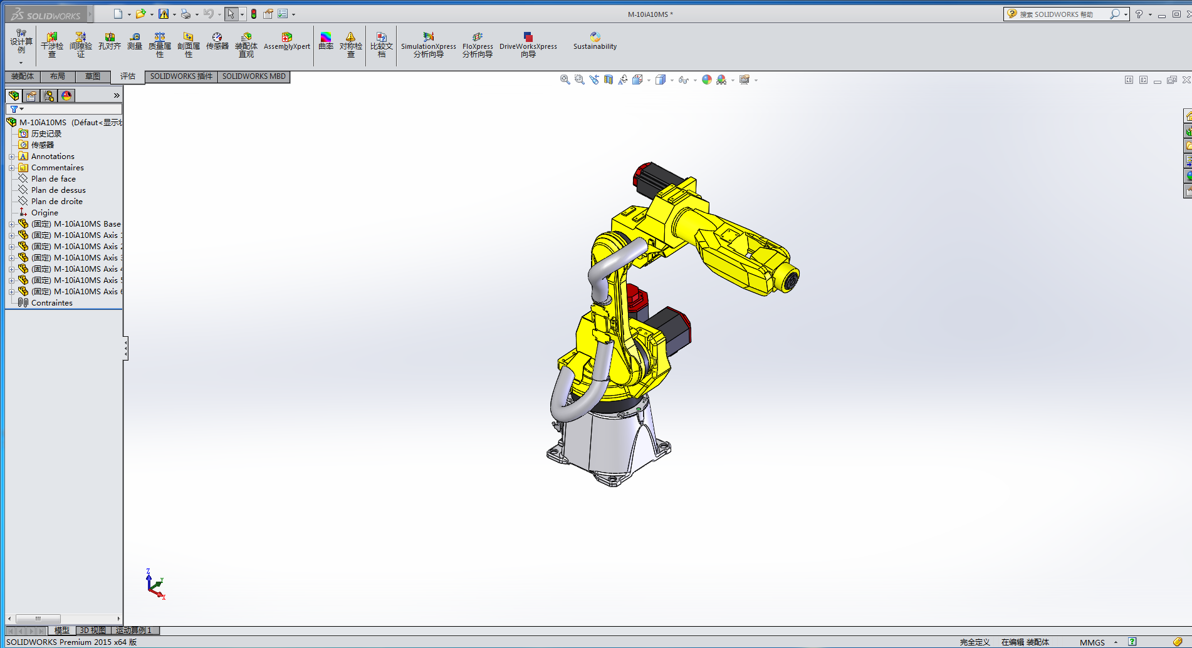Switch to the 运动算例1 tab

133,630
